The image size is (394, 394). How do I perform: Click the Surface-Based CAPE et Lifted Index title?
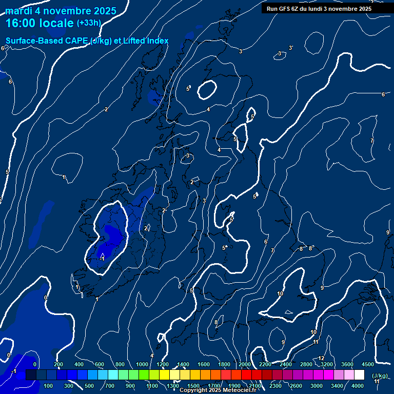(87, 41)
